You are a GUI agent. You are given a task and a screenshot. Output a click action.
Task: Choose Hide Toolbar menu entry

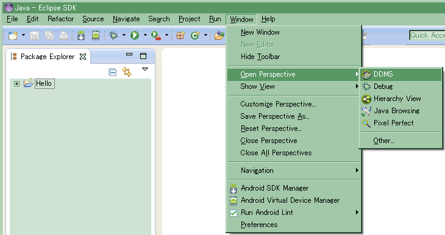[294, 57]
